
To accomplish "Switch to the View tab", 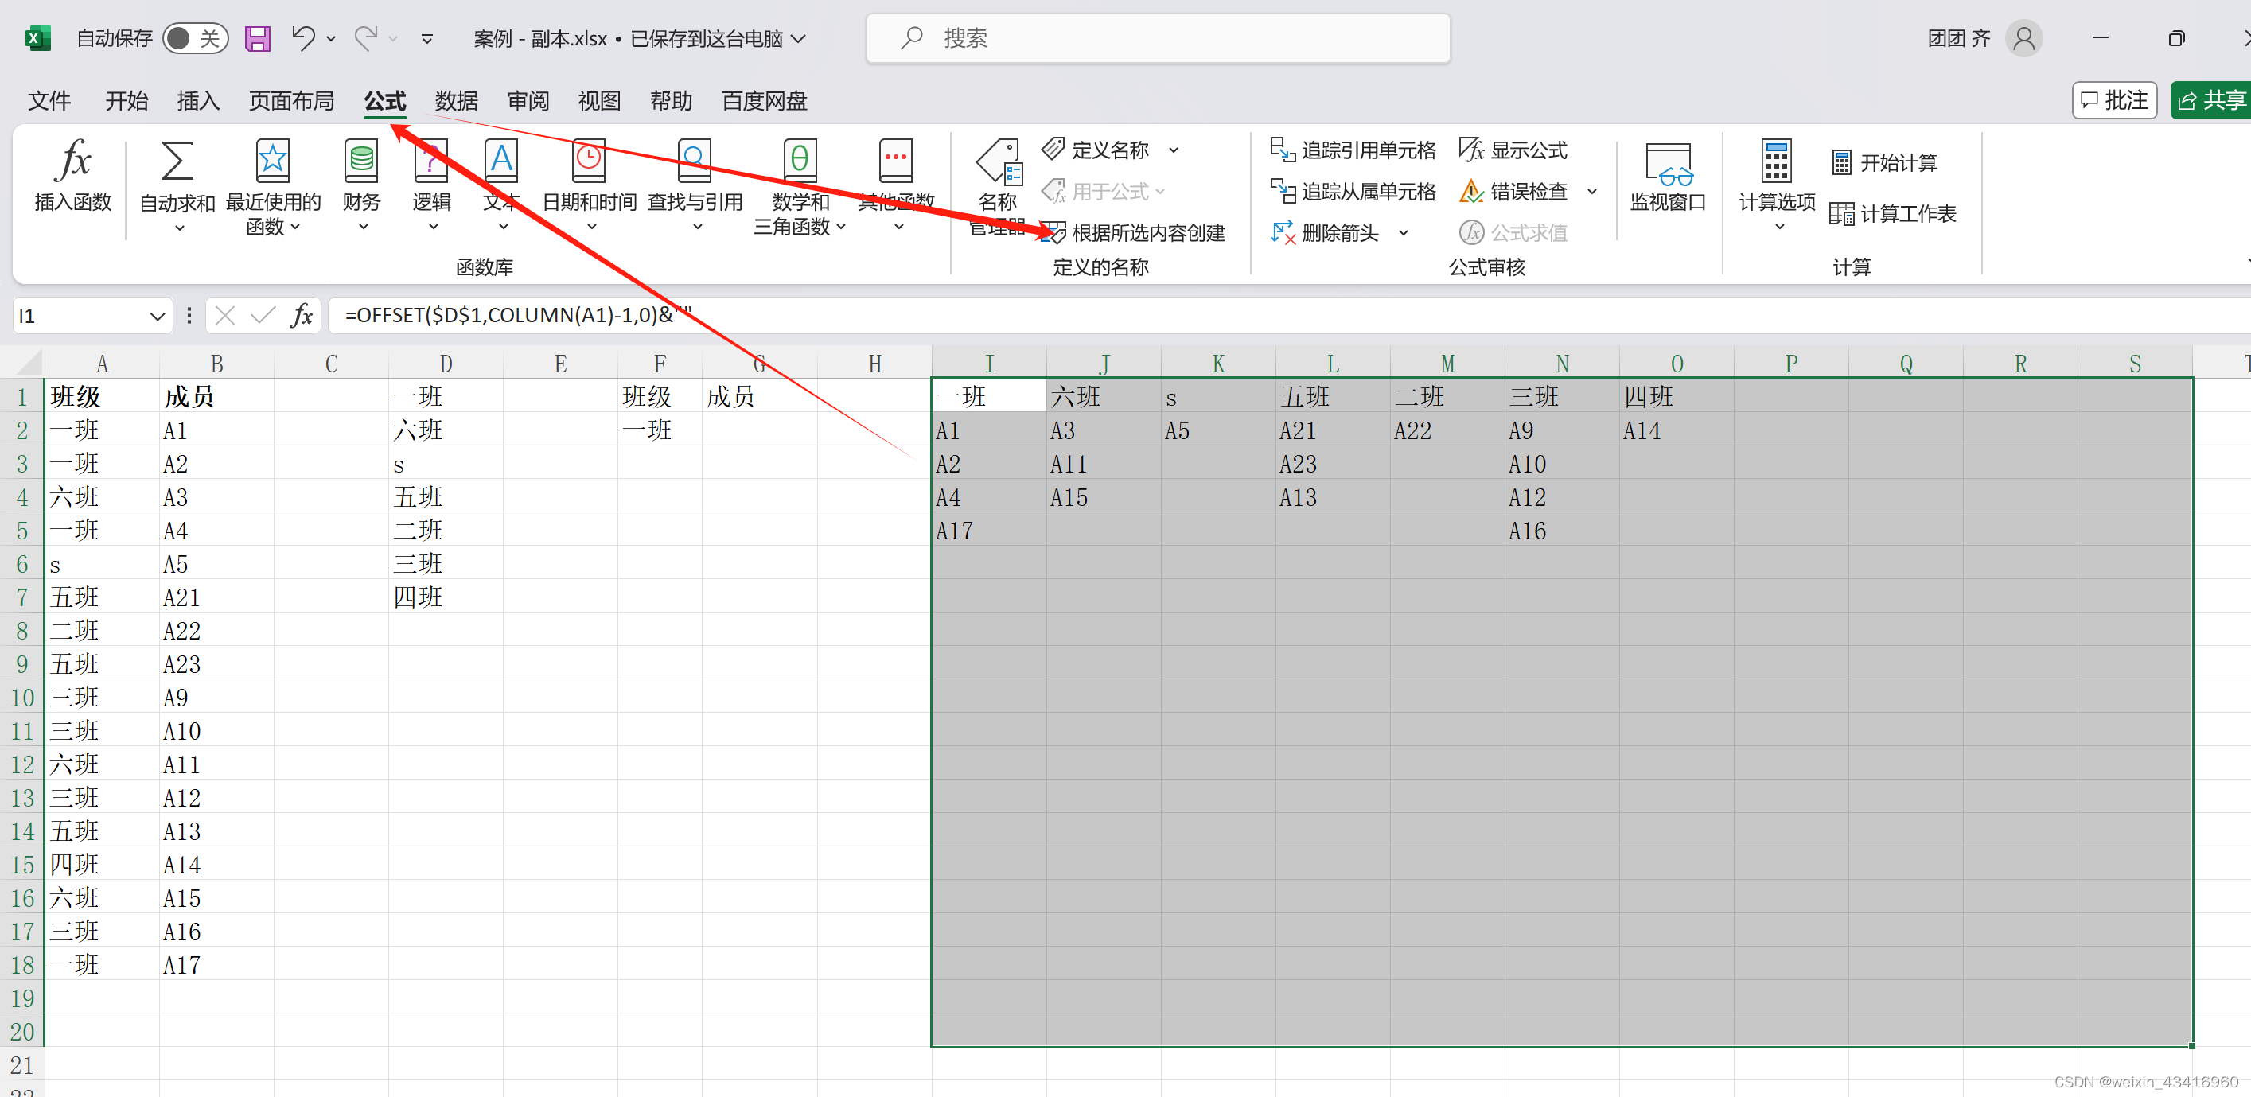I will click(x=599, y=100).
